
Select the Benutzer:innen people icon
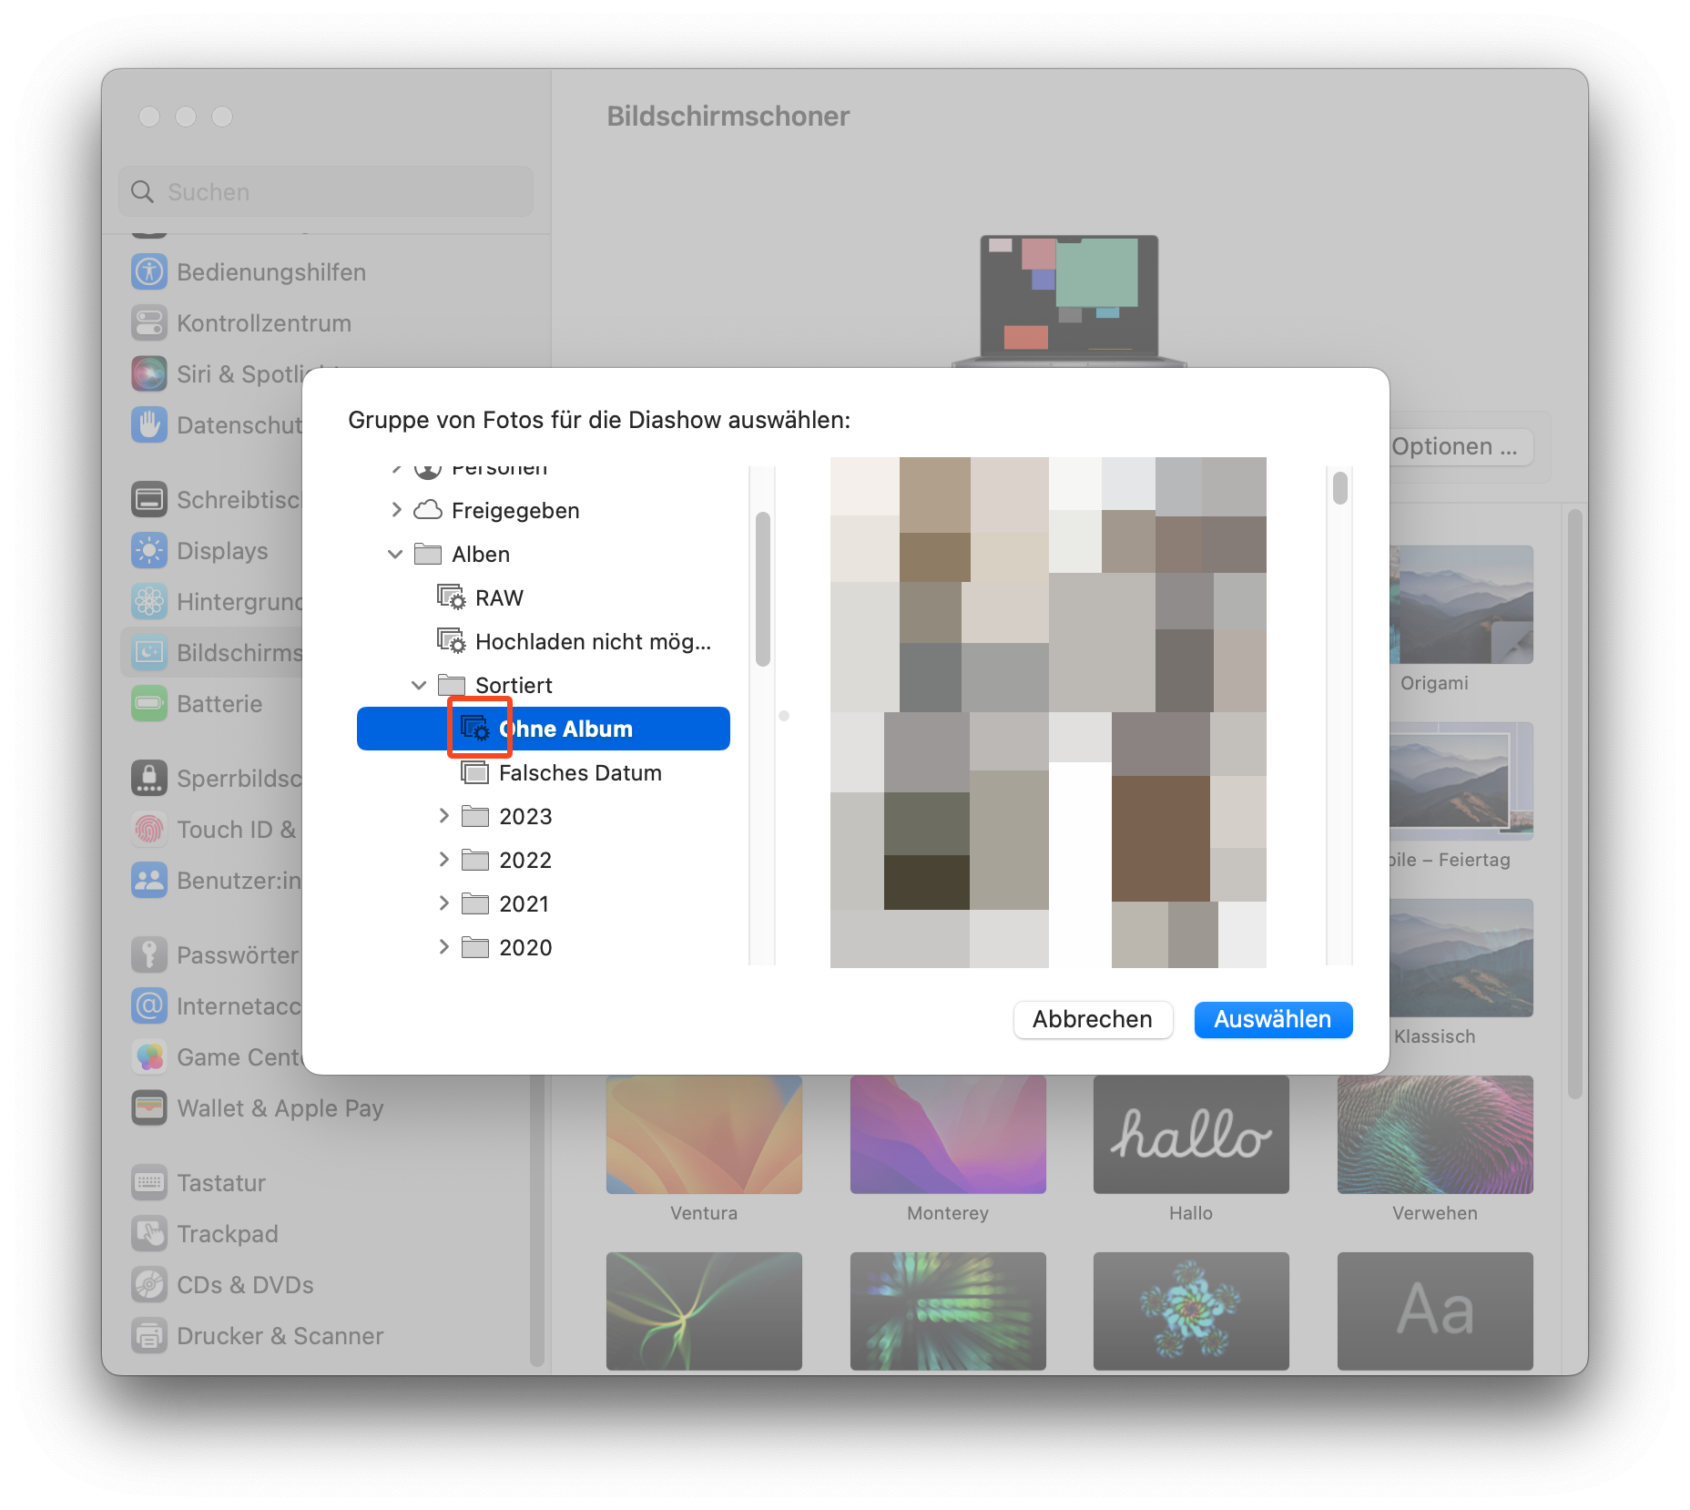[x=149, y=880]
